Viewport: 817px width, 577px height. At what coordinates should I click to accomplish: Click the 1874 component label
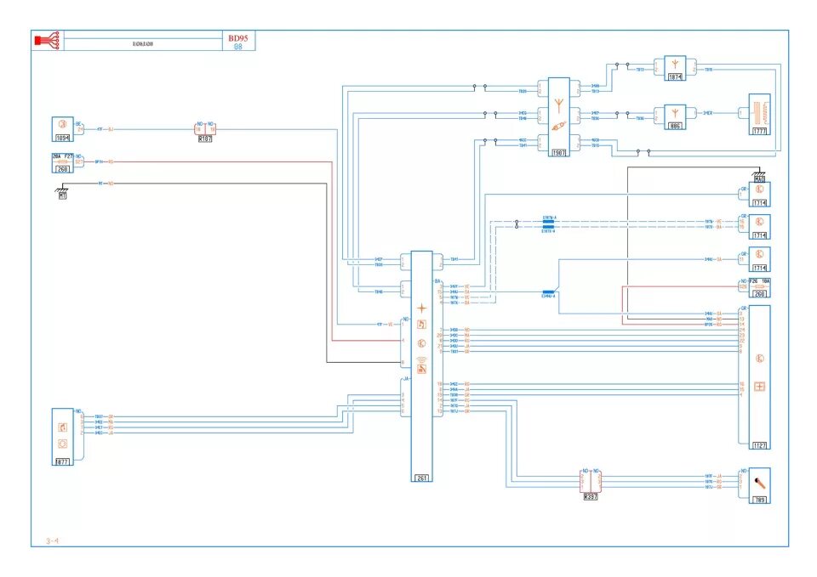tap(675, 77)
